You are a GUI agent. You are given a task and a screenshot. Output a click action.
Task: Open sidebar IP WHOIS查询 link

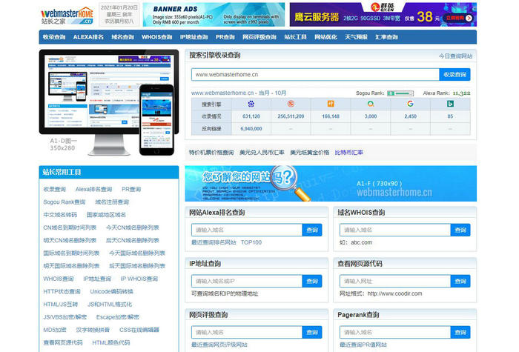tap(139, 279)
